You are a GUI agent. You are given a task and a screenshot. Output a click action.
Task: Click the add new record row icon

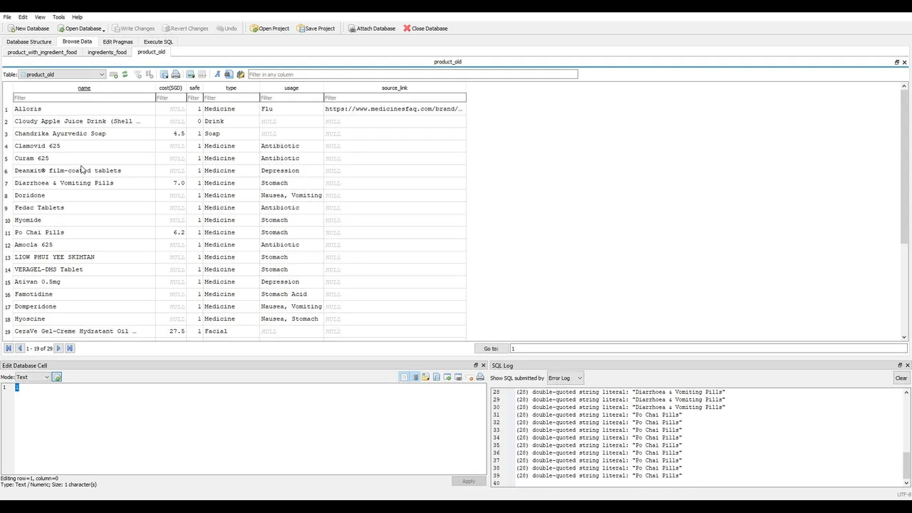(190, 74)
